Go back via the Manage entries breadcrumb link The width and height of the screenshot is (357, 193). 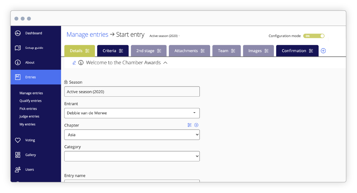87,34
